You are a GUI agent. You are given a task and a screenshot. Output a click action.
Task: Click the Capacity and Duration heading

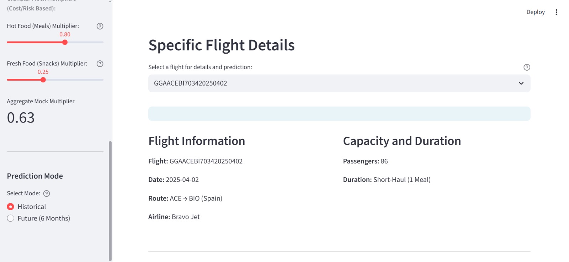tap(402, 141)
